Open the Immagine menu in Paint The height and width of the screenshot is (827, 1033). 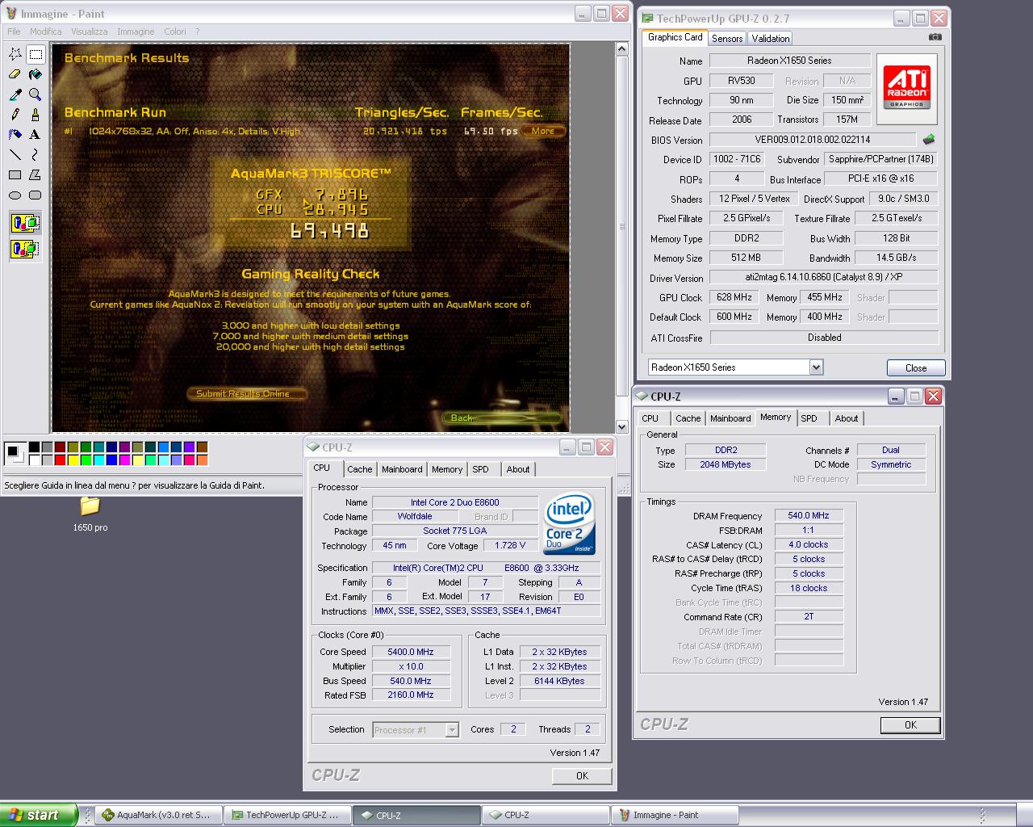tap(136, 31)
